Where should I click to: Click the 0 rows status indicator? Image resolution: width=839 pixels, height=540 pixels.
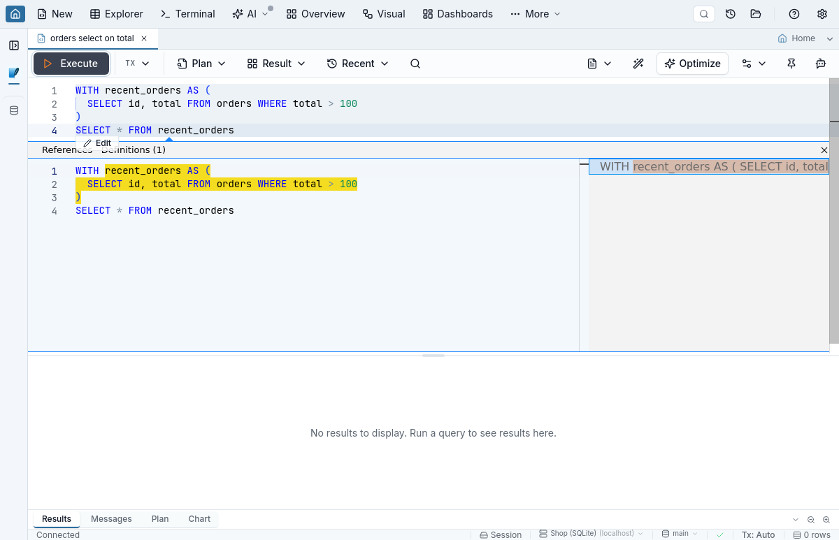tap(812, 534)
